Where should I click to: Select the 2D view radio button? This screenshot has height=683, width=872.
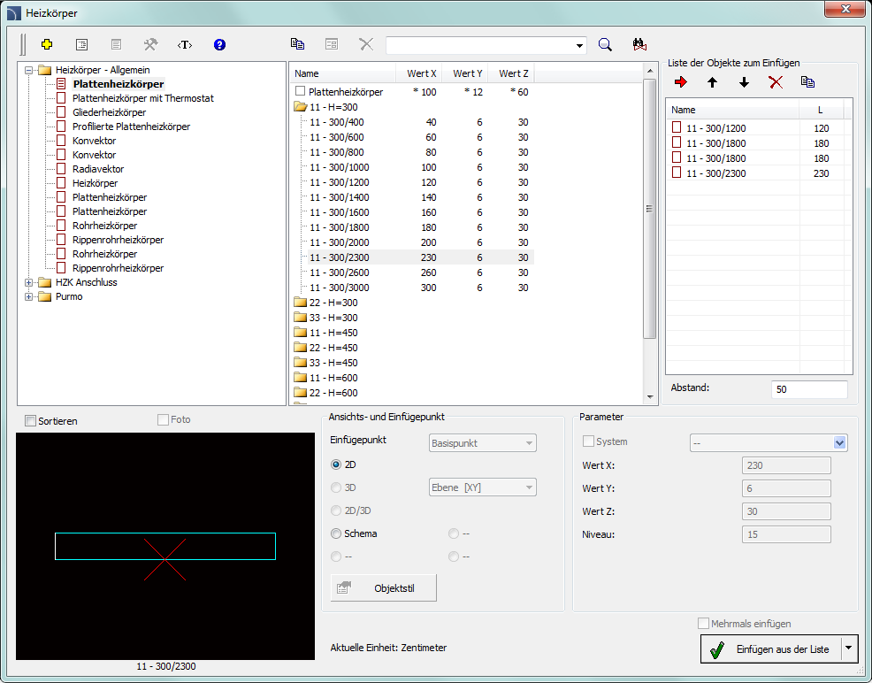coord(336,464)
